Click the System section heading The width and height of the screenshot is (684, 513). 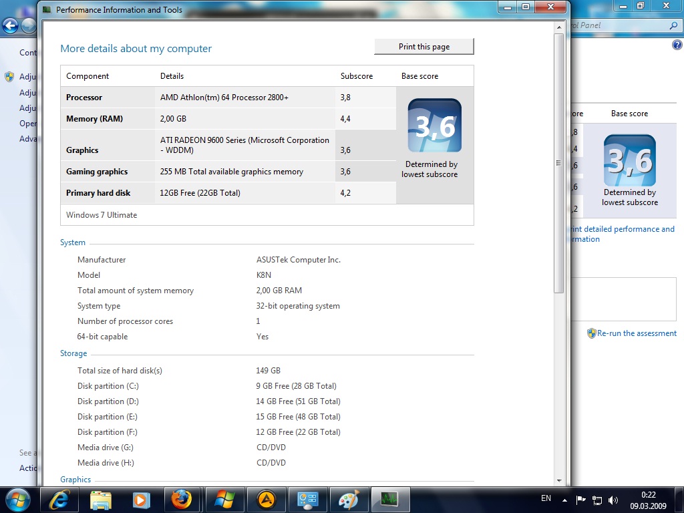coord(73,242)
